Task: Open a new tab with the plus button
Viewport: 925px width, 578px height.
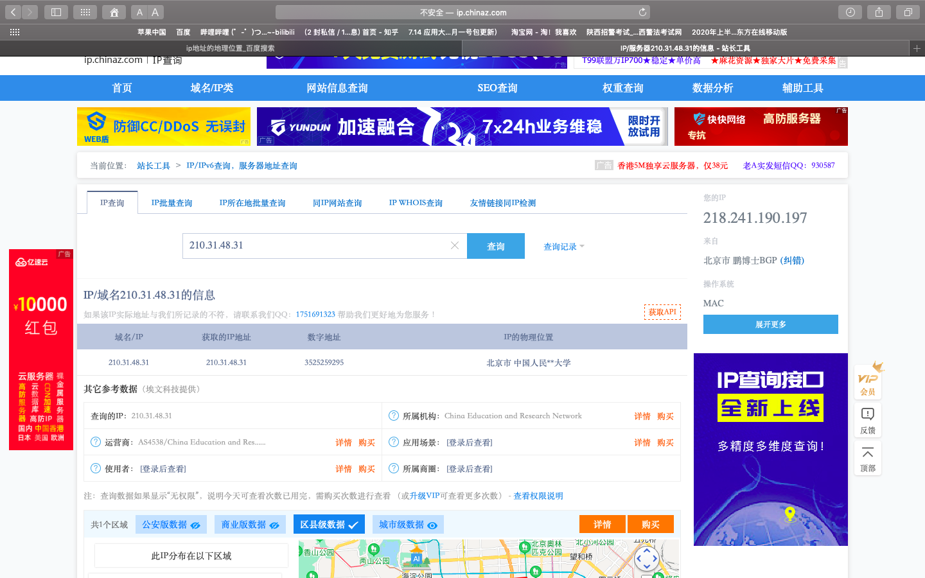Action: click(x=917, y=48)
